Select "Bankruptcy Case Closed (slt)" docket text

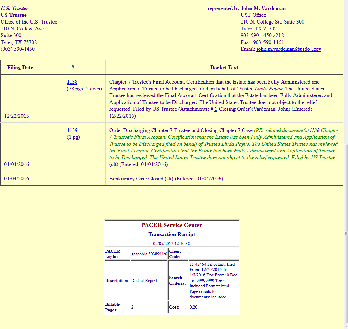tap(141, 179)
